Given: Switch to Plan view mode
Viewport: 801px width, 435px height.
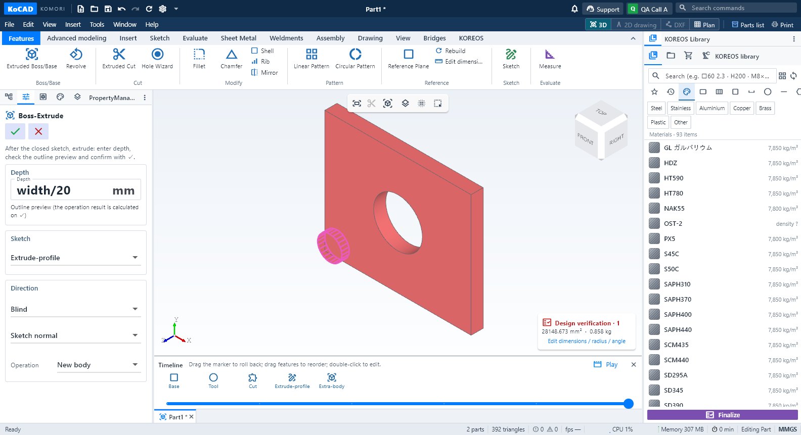Looking at the screenshot, I should tap(704, 24).
